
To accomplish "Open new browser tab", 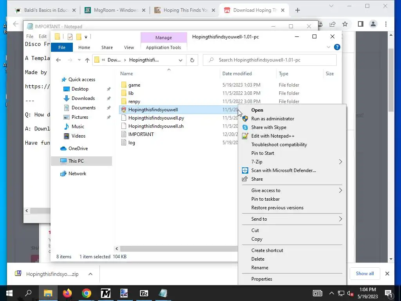I will point(298,10).
